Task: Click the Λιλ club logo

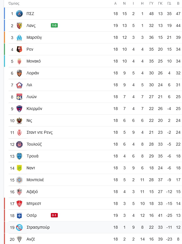Action: click(x=19, y=85)
